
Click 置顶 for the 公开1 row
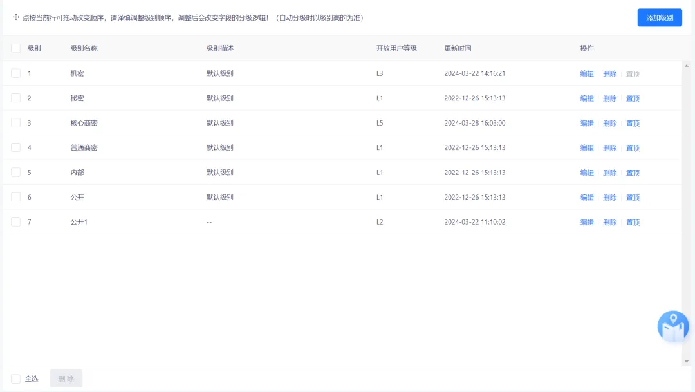pos(632,221)
